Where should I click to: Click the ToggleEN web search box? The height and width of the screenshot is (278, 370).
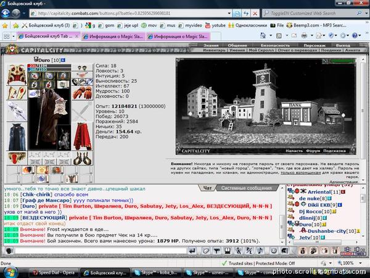coord(313,13)
